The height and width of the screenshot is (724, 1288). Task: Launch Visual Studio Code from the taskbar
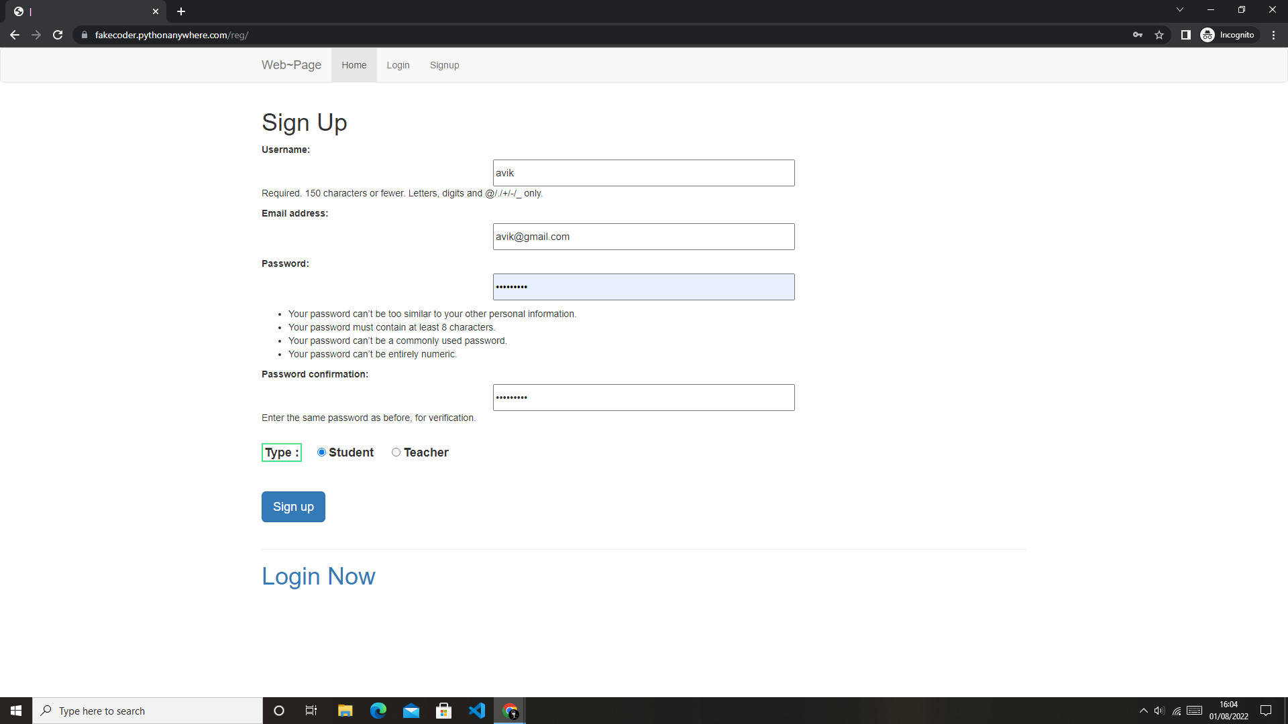pos(477,710)
